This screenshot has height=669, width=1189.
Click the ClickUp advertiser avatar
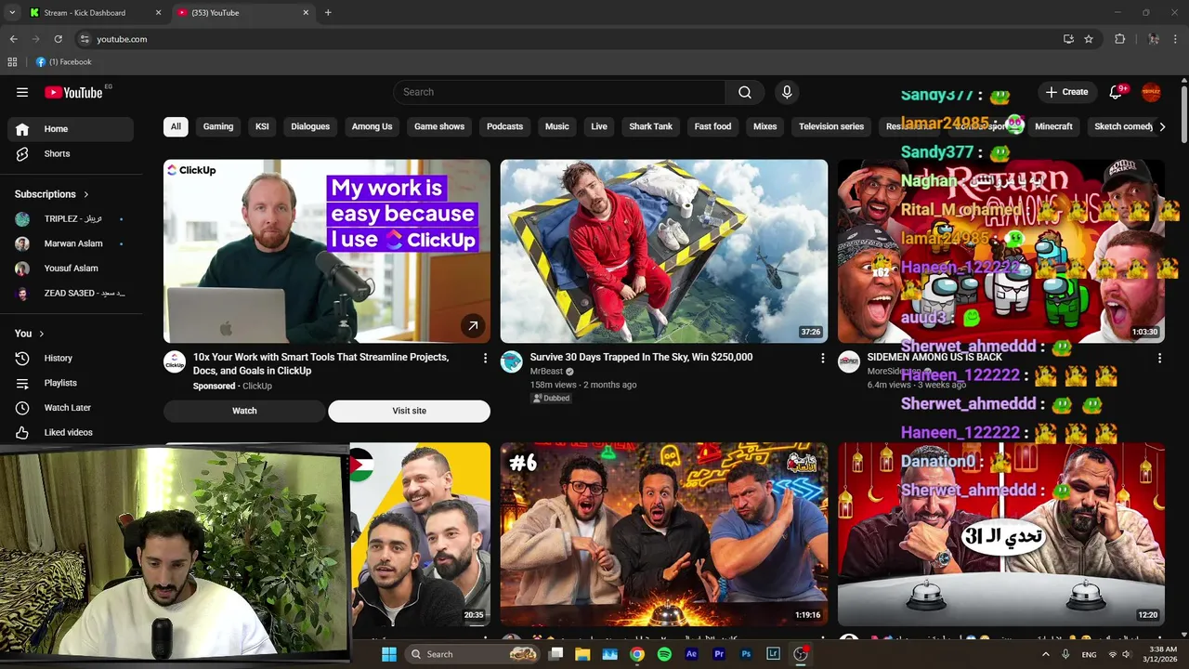pyautogui.click(x=175, y=362)
